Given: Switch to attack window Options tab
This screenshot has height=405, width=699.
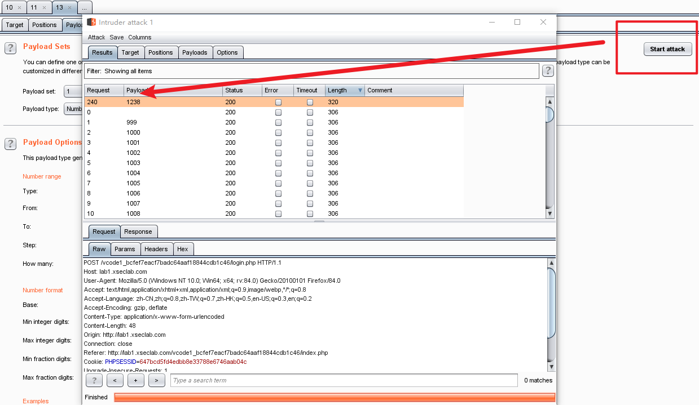Looking at the screenshot, I should [227, 52].
